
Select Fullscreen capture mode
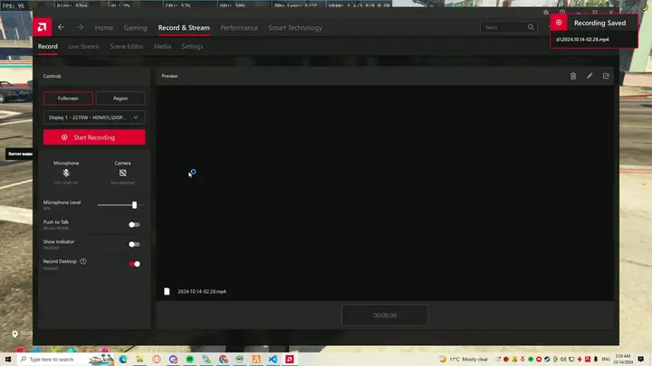click(x=68, y=99)
